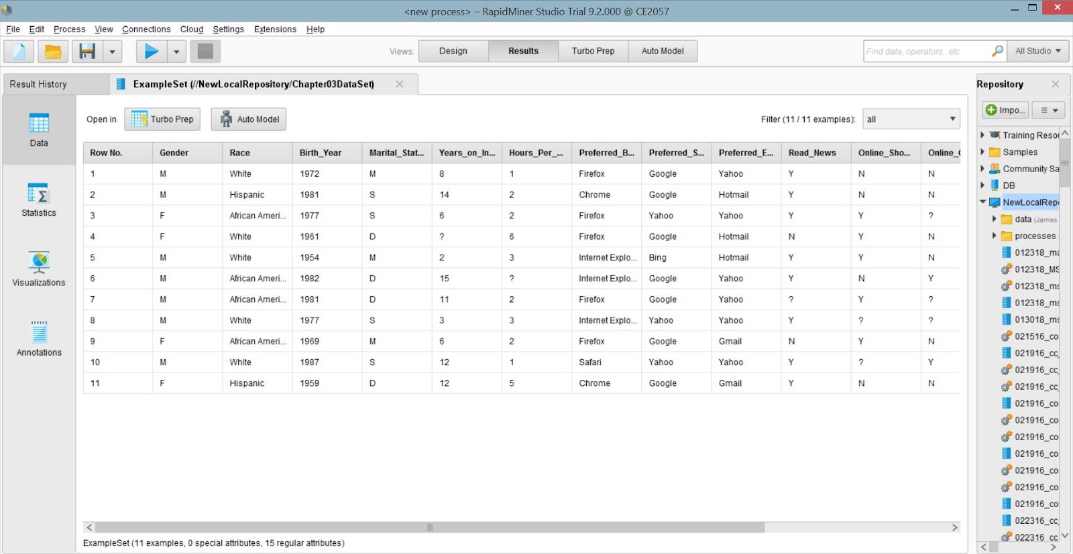
Task: Save the process with the floppy disk icon
Action: (87, 52)
